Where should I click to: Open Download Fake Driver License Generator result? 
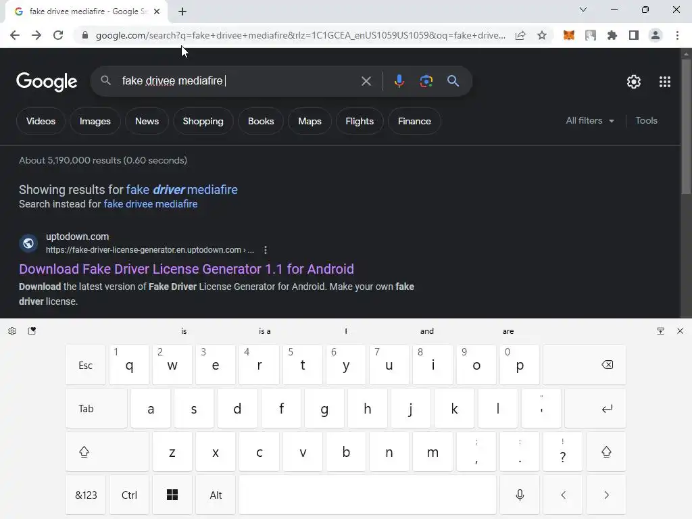(187, 269)
